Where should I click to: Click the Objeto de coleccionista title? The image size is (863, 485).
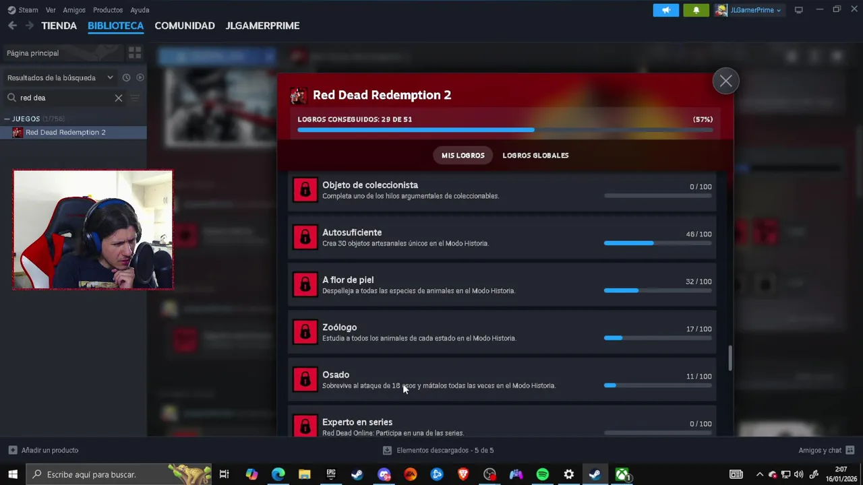(370, 185)
